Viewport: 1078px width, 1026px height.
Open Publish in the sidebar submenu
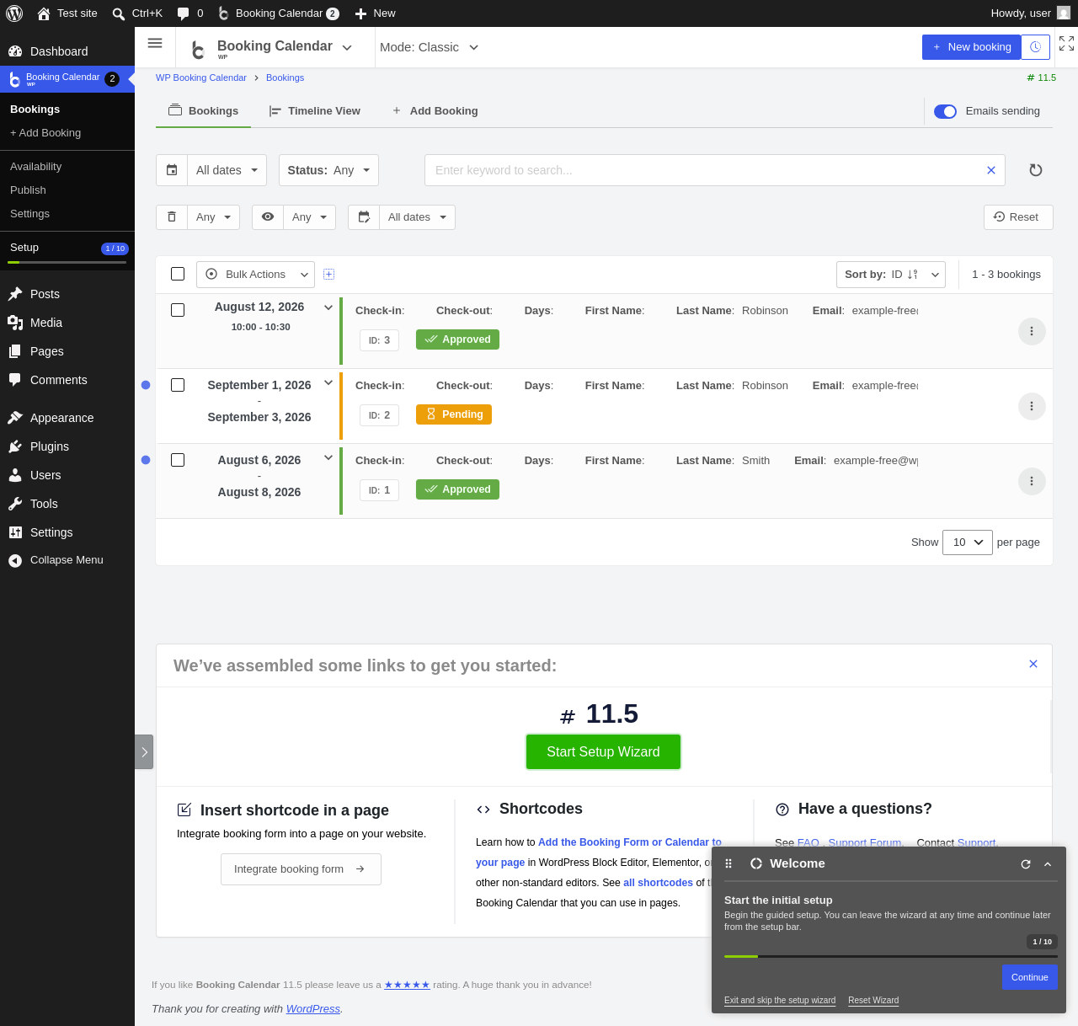pyautogui.click(x=28, y=190)
